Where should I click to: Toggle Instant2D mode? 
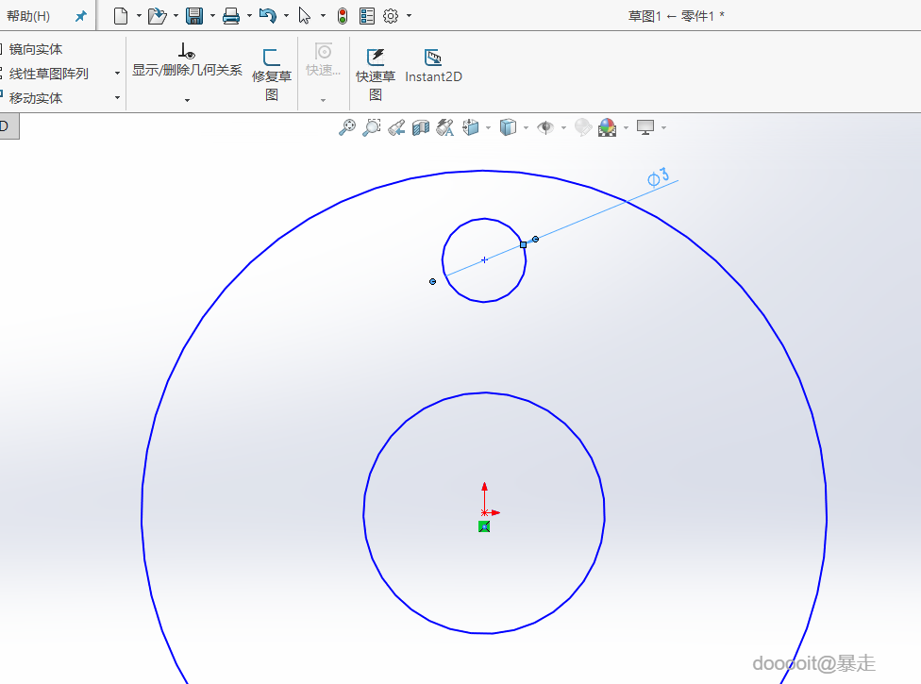[x=433, y=67]
